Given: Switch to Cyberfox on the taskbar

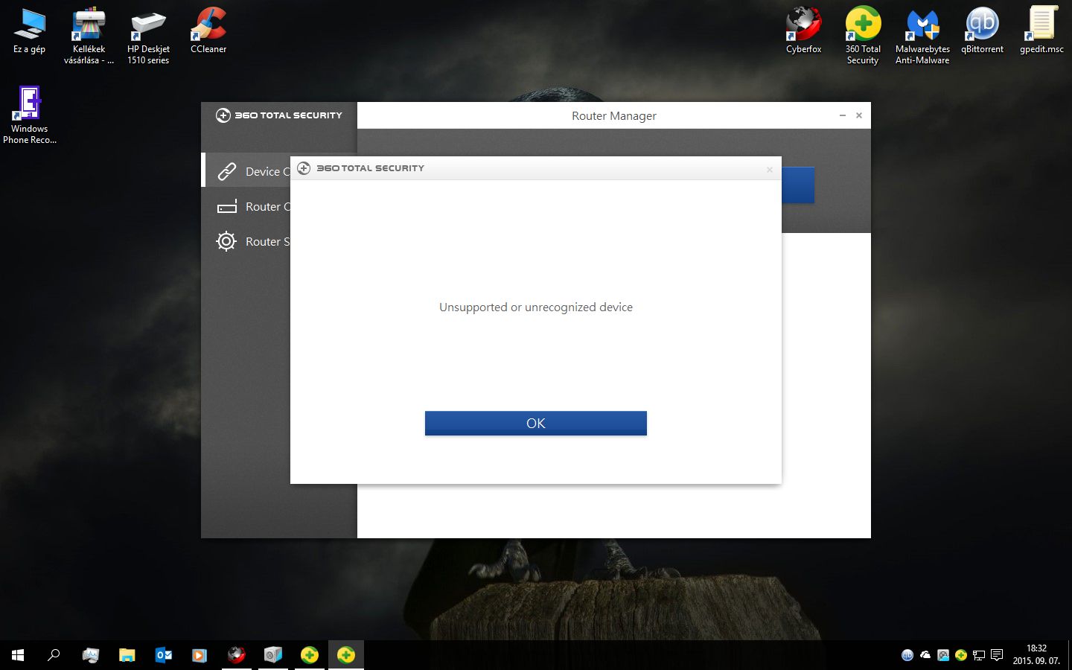Looking at the screenshot, I should tap(237, 655).
